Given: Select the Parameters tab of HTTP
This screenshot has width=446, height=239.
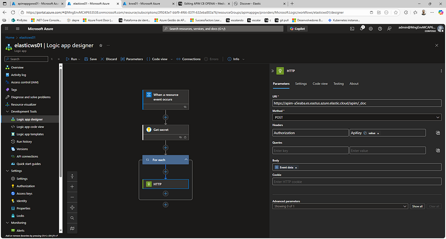Looking at the screenshot, I should coord(281,84).
